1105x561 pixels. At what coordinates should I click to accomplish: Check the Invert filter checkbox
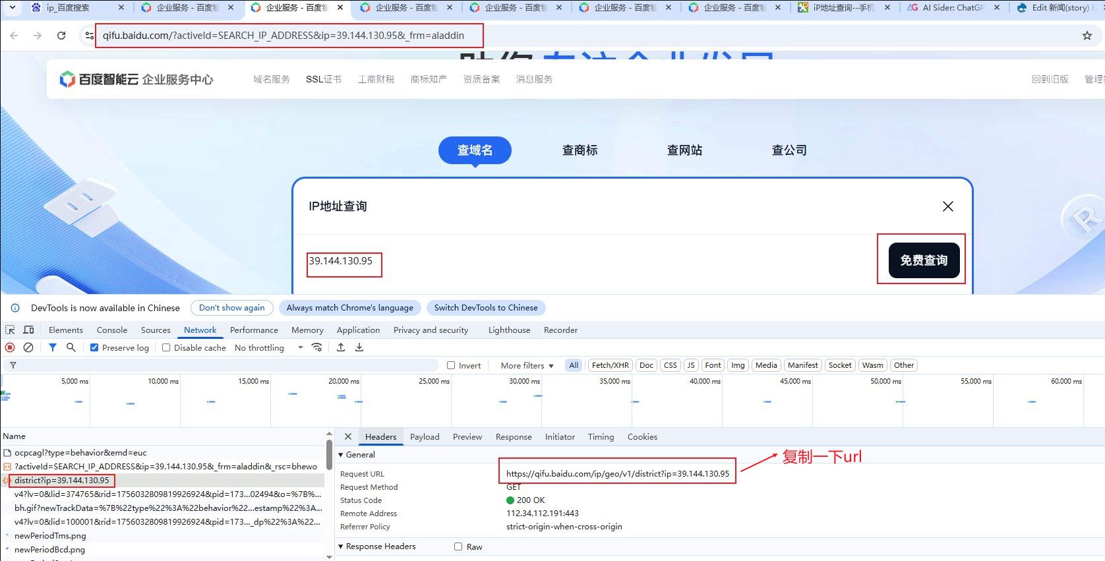point(451,365)
